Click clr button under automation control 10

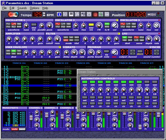point(155,103)
